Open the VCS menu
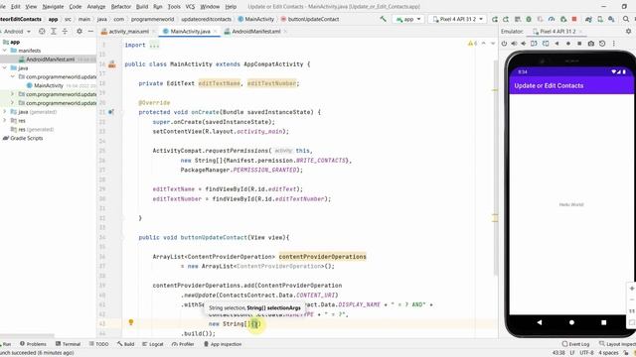Viewport: 636px width, 357px height. click(190, 7)
